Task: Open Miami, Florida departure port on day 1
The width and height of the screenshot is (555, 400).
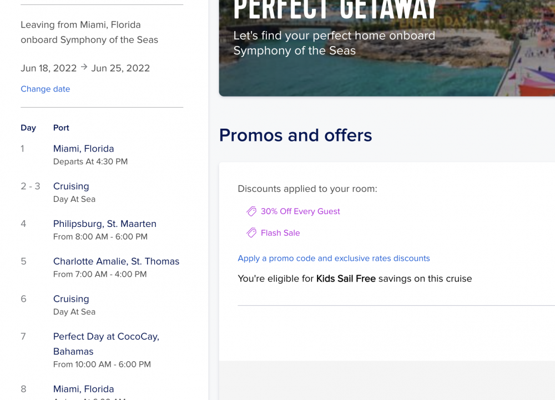Action: [x=84, y=149]
